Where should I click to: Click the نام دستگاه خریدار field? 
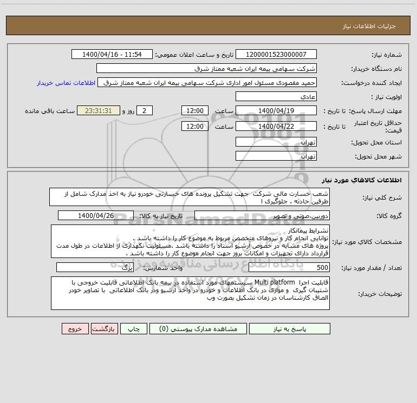point(206,68)
